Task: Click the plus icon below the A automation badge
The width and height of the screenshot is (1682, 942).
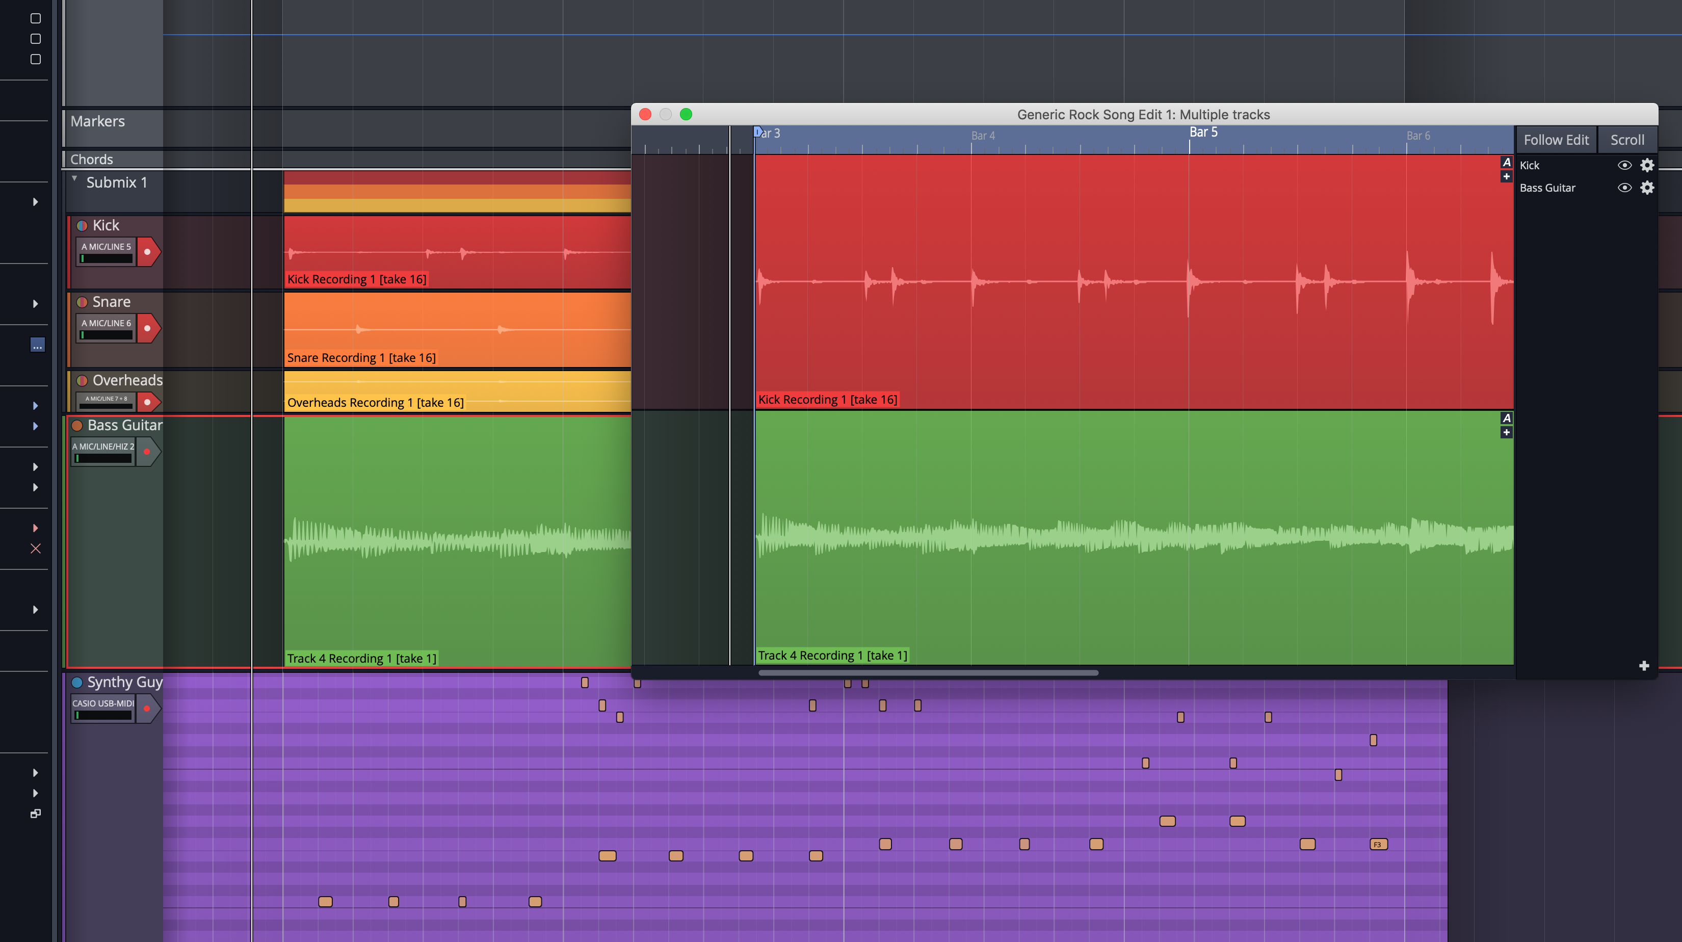Action: coord(1506,177)
